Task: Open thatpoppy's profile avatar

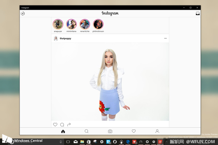Action: (56, 38)
